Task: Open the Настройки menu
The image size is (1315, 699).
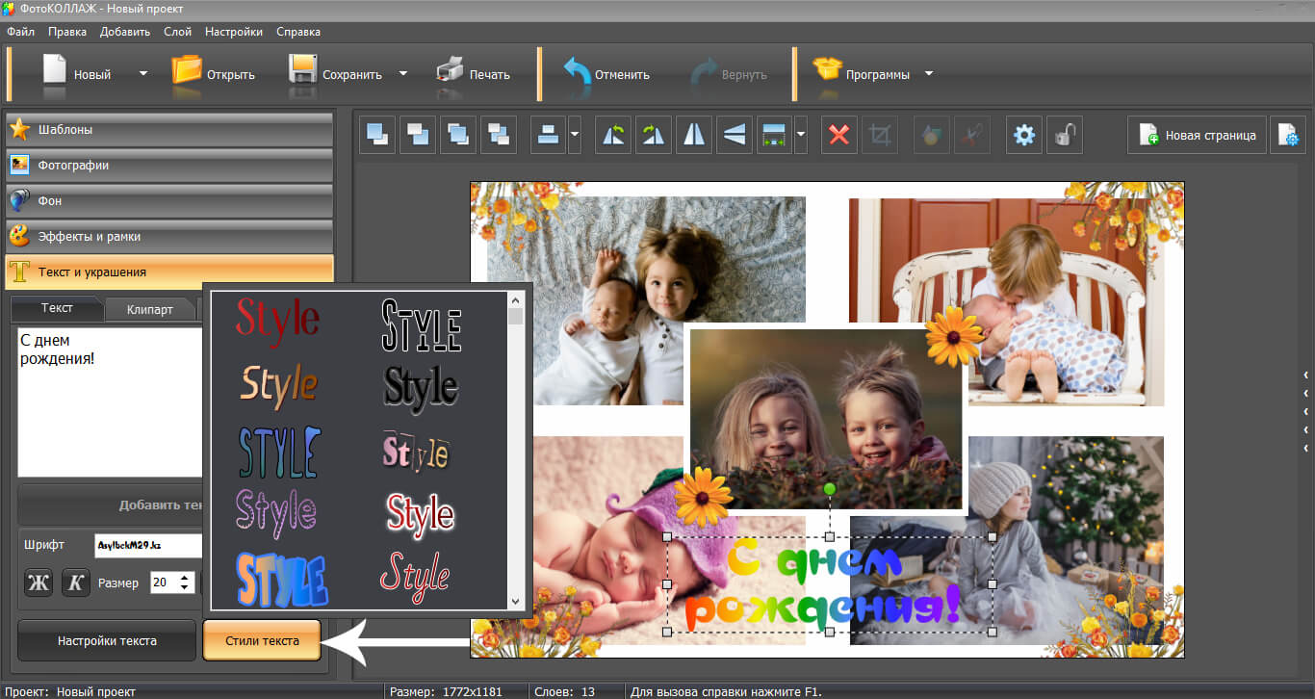Action: (x=234, y=32)
